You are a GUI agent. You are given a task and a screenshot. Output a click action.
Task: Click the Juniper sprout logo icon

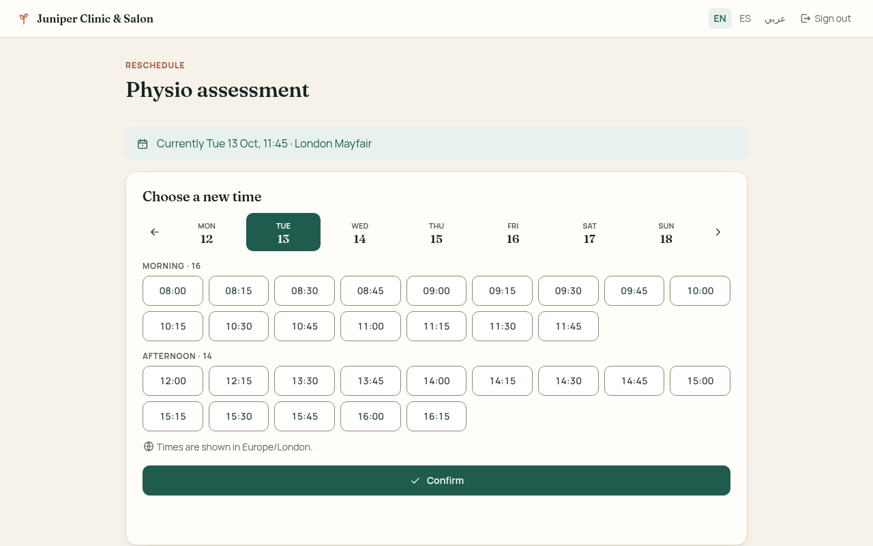tap(24, 18)
